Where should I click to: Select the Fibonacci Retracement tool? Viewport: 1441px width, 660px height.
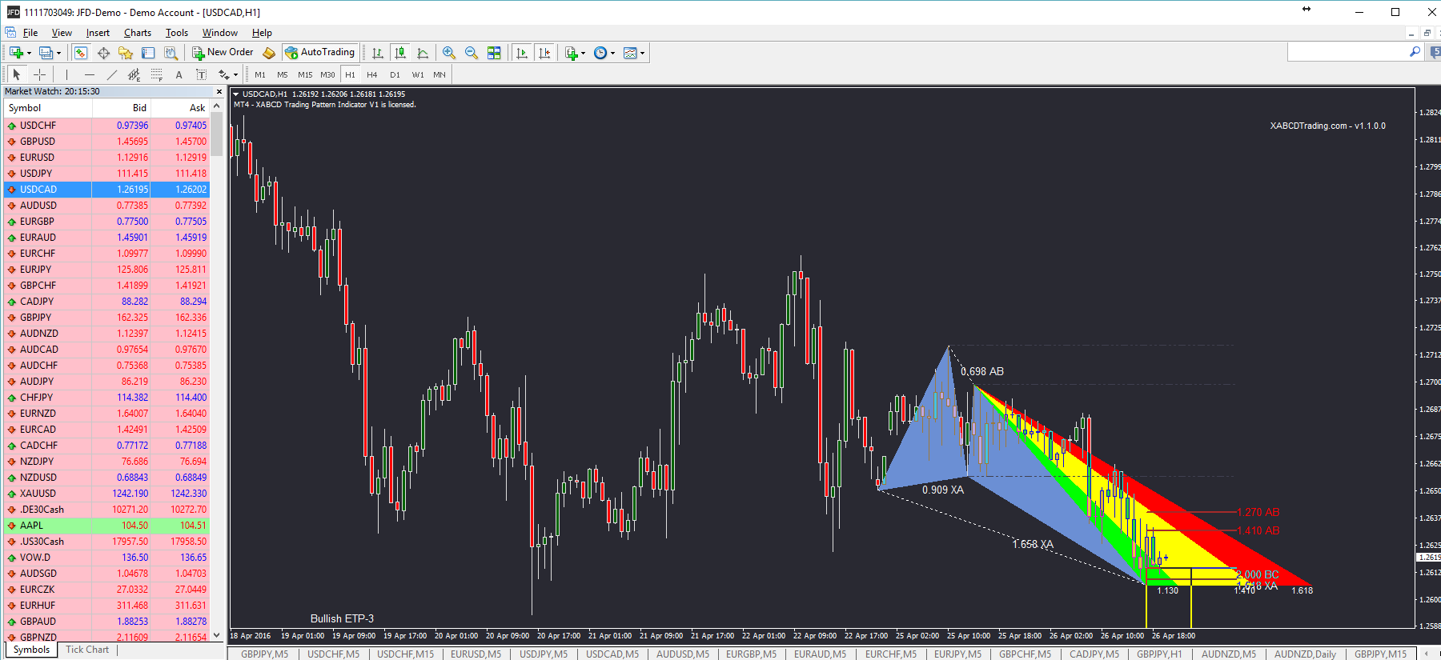[x=157, y=74]
